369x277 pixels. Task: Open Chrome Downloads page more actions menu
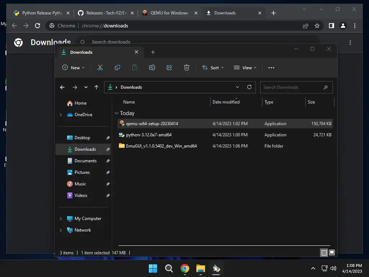[x=350, y=43]
